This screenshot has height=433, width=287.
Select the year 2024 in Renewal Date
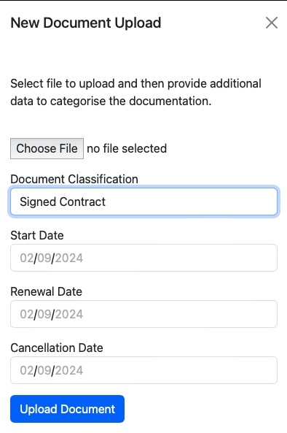pos(69,314)
